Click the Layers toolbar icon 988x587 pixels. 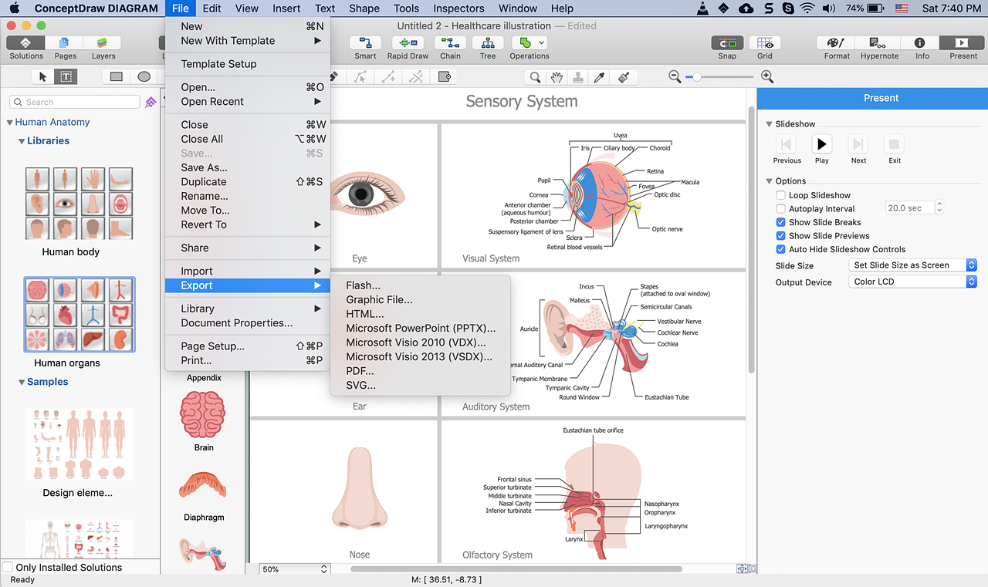click(x=103, y=43)
